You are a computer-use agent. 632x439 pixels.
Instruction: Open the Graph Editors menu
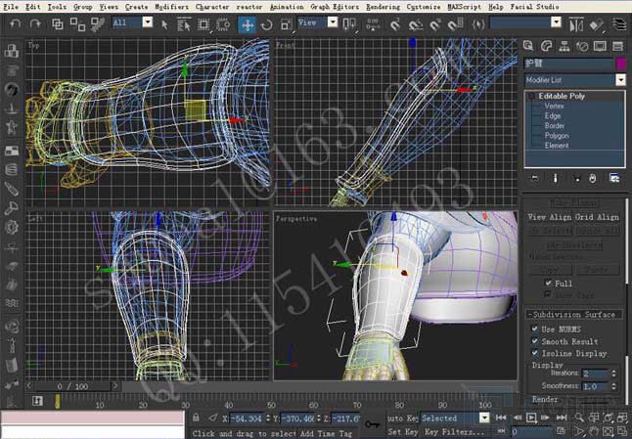335,7
